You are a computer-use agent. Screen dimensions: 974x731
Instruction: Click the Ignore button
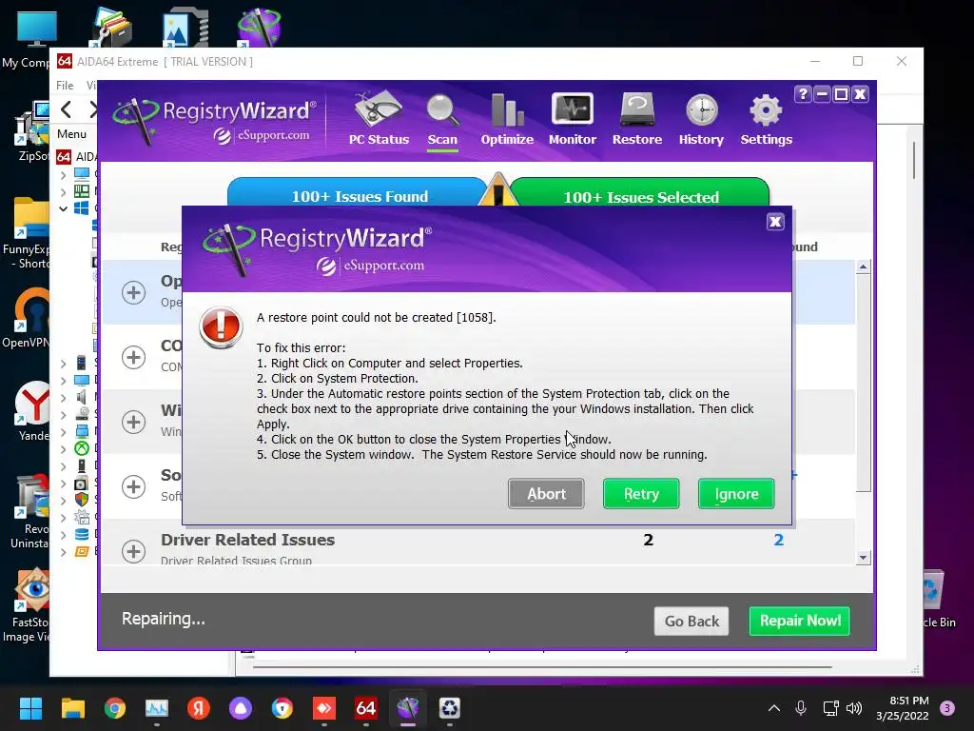click(736, 494)
